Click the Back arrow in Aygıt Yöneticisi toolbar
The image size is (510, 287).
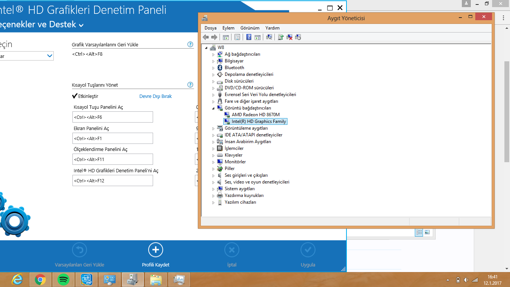coord(206,37)
